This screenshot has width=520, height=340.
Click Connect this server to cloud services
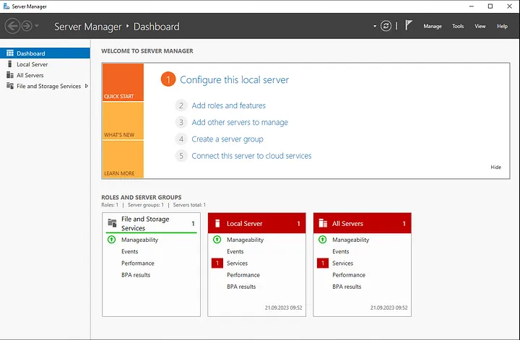[x=251, y=156]
